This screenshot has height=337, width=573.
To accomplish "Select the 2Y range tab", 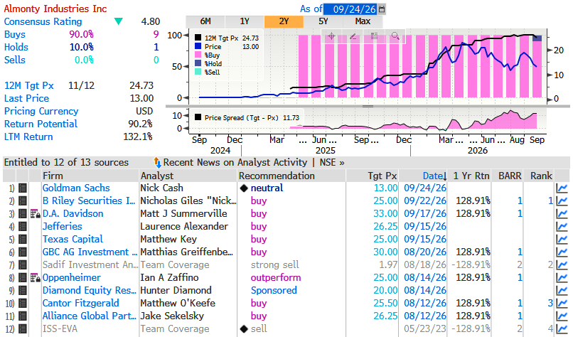I will [x=284, y=21].
